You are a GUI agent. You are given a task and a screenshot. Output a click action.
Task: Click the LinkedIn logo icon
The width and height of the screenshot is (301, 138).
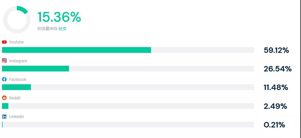tap(4, 117)
